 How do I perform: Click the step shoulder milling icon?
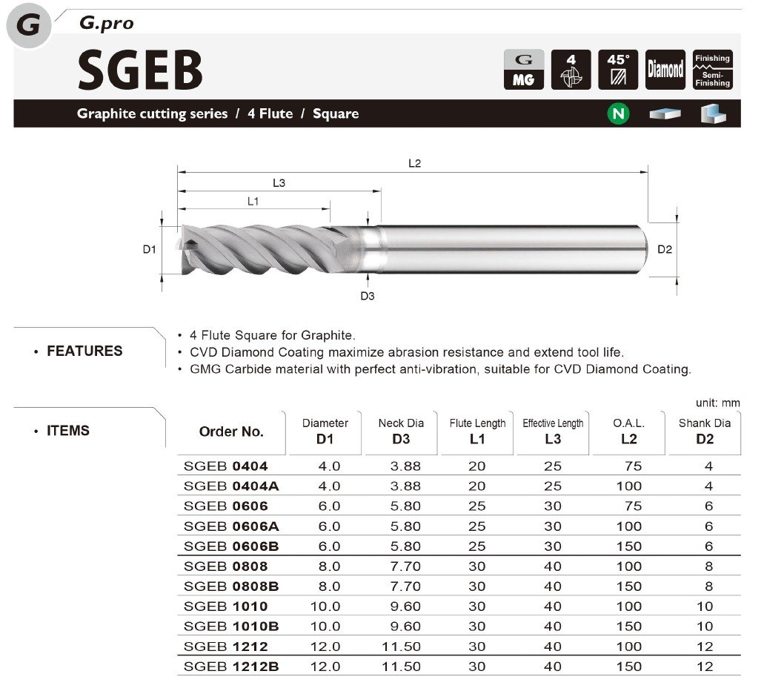pyautogui.click(x=712, y=114)
